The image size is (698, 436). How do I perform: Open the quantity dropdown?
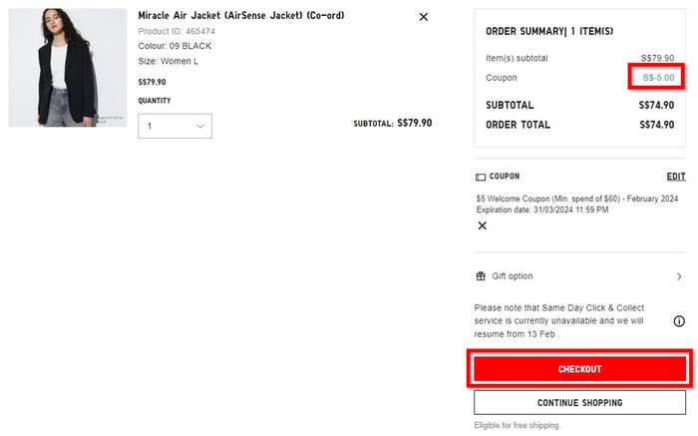tap(174, 127)
